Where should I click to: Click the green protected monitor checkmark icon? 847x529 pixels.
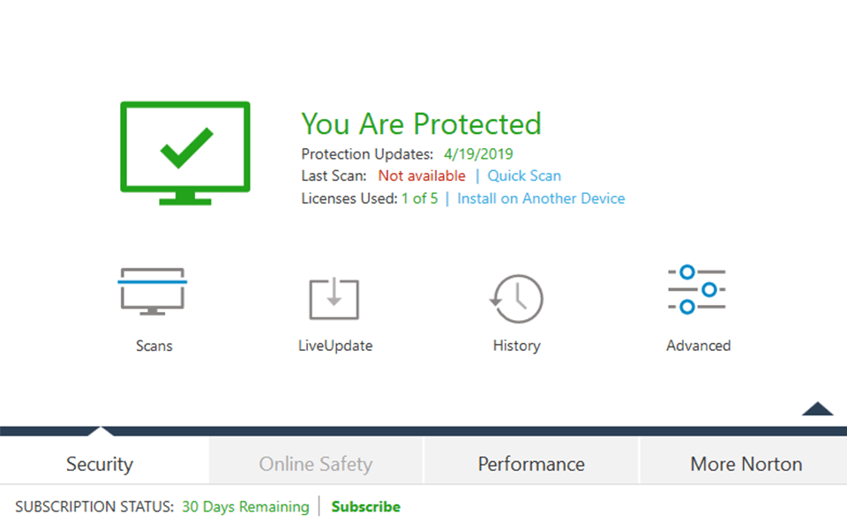185,153
